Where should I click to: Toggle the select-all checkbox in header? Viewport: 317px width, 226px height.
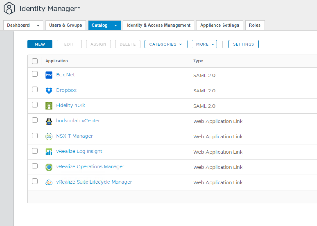(x=35, y=61)
